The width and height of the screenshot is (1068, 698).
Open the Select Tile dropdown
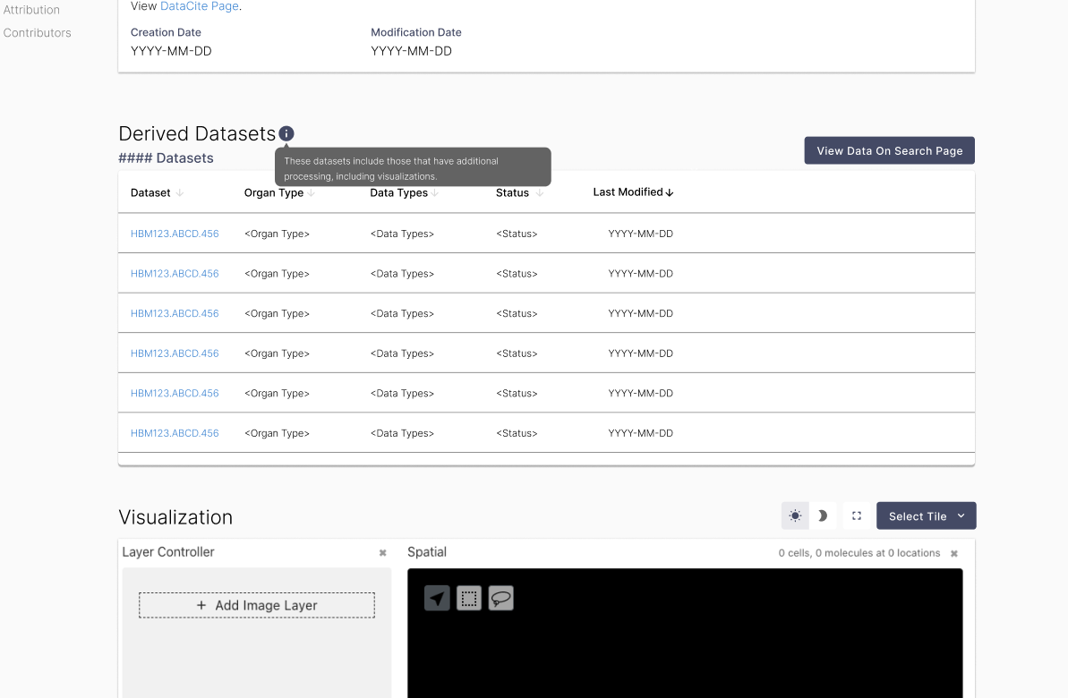click(x=926, y=515)
